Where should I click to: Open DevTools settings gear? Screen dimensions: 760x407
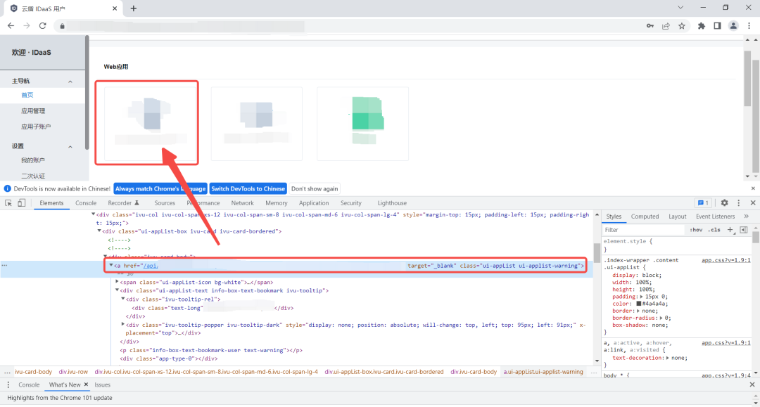[724, 203]
